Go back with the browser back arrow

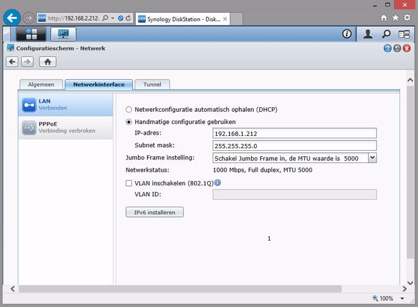[x=12, y=18]
